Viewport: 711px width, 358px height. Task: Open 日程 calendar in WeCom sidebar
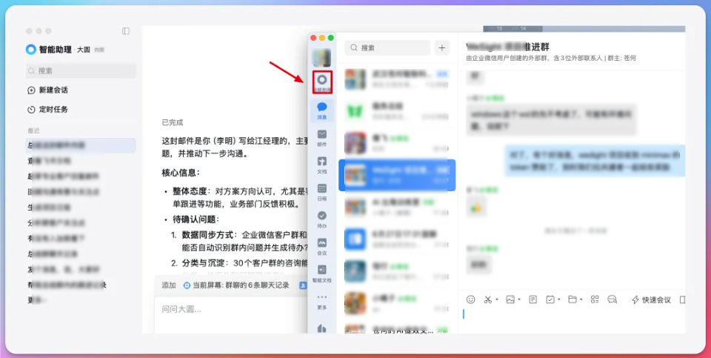pyautogui.click(x=322, y=192)
